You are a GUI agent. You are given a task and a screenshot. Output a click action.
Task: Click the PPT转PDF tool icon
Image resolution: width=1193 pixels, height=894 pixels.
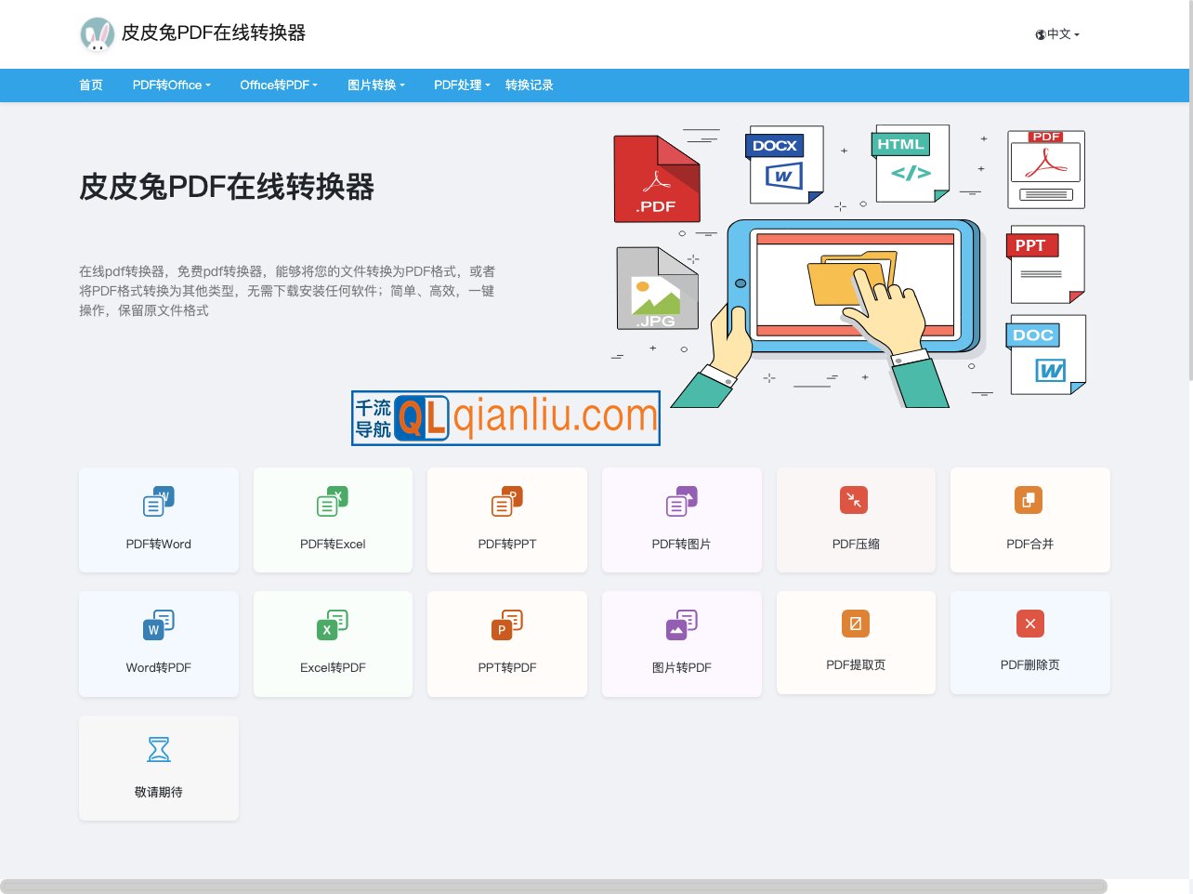coord(506,624)
